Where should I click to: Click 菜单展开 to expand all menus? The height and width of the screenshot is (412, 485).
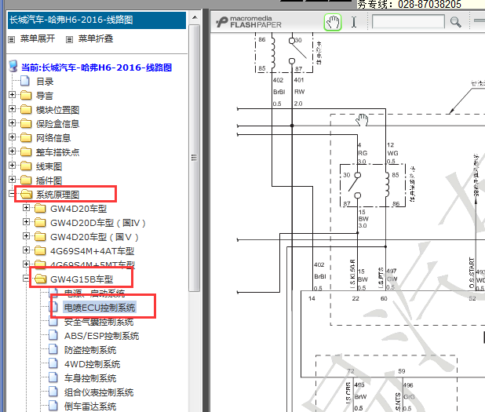click(38, 38)
